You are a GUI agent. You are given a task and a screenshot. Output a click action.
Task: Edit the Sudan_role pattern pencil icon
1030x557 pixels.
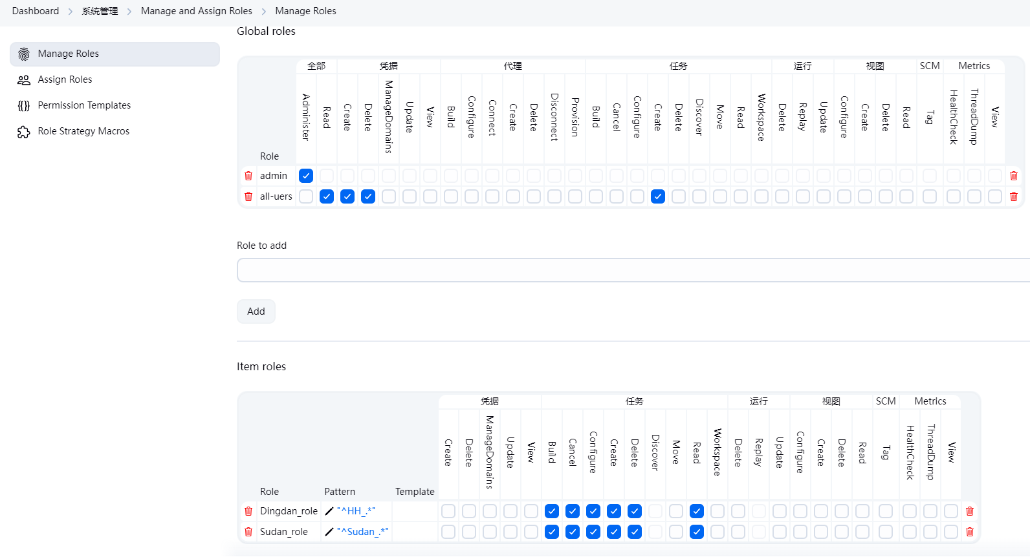(x=329, y=532)
